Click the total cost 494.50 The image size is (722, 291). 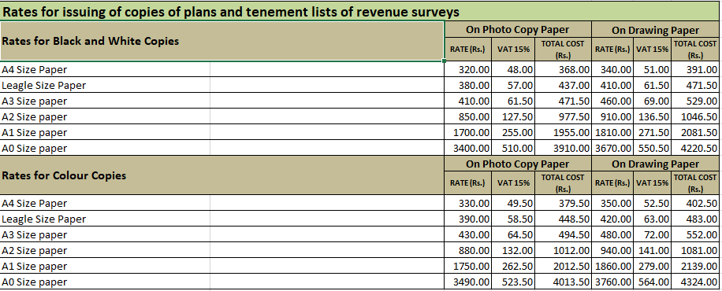click(563, 234)
